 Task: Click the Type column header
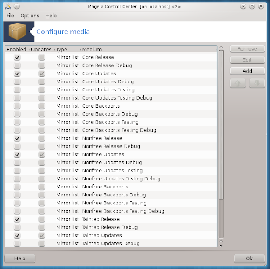[x=67, y=49]
